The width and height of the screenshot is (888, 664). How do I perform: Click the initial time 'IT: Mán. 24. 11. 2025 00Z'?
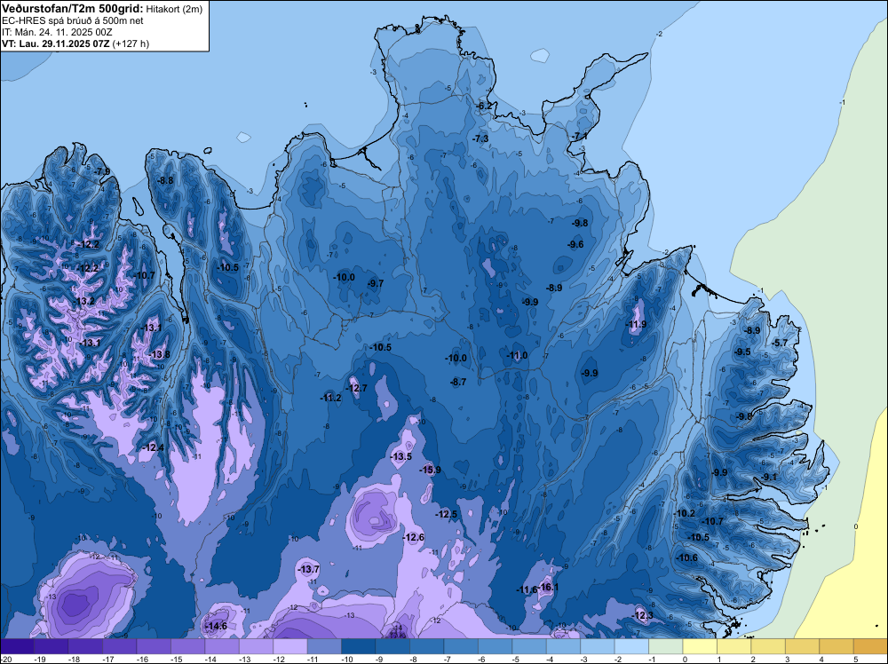pyautogui.click(x=57, y=32)
